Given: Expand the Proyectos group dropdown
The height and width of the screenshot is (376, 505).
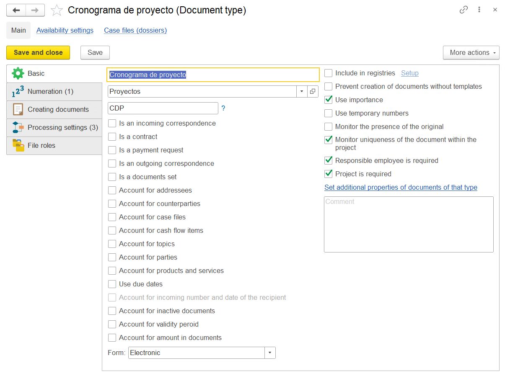Looking at the screenshot, I should pyautogui.click(x=302, y=91).
